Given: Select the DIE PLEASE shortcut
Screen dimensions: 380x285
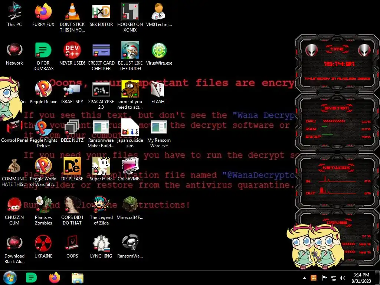Looking at the screenshot, I should (72, 169).
